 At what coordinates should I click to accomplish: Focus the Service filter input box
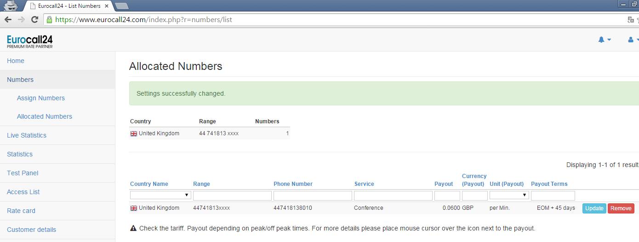point(393,196)
